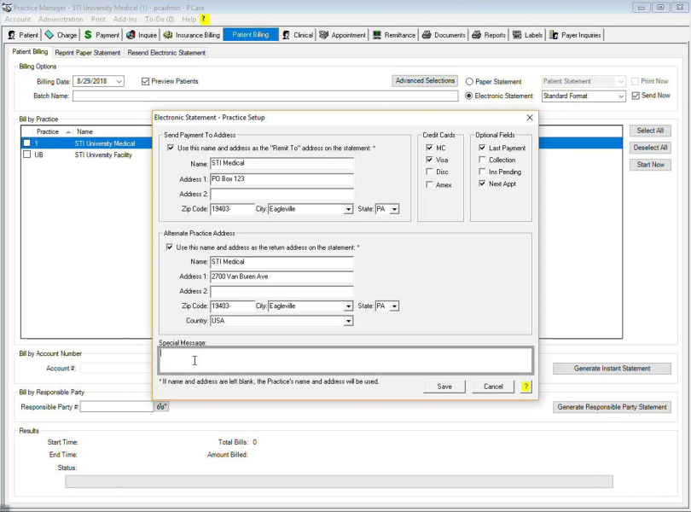Screen dimensions: 691x512
Task: Open the Remittance module icon
Action: coord(377,35)
